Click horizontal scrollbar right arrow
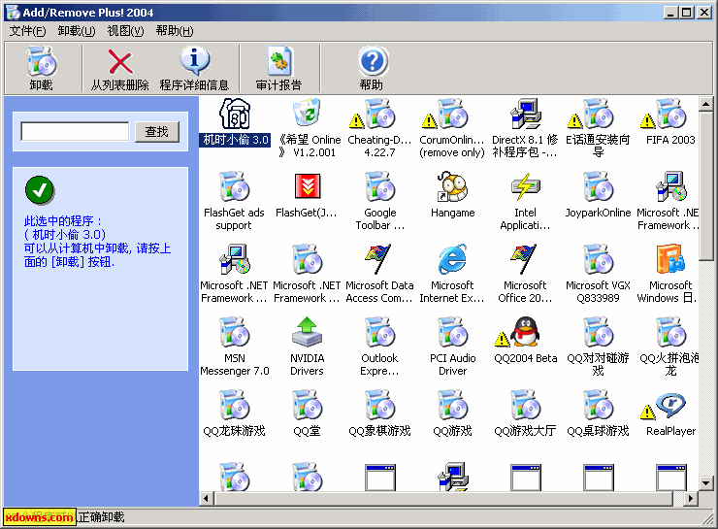718x529 pixels. tap(691, 498)
